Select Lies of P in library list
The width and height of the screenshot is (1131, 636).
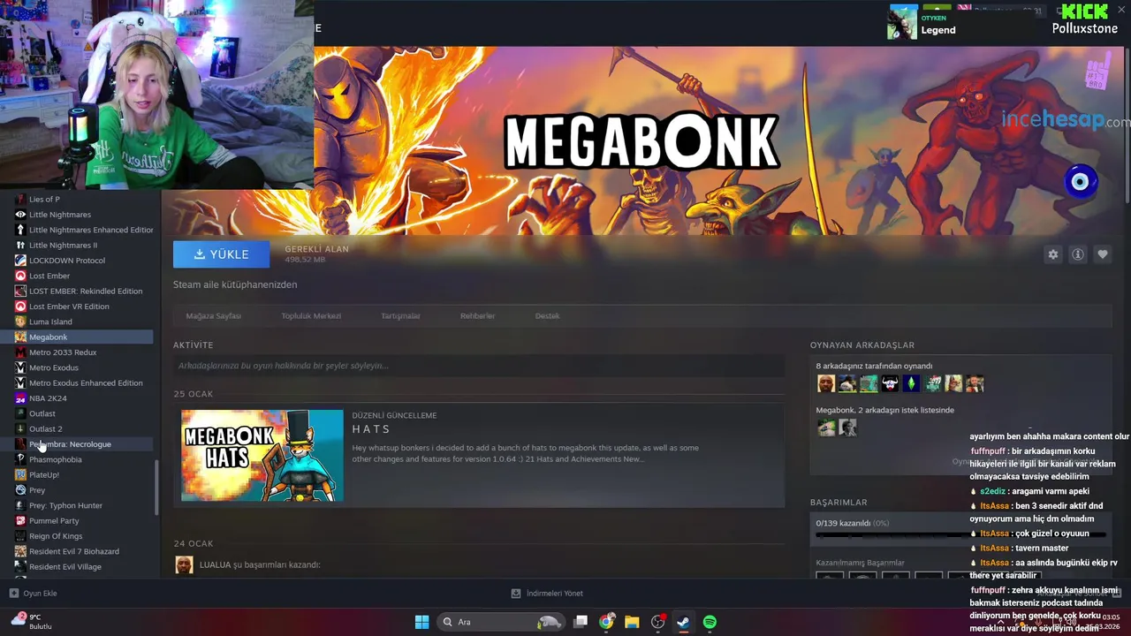tap(44, 199)
